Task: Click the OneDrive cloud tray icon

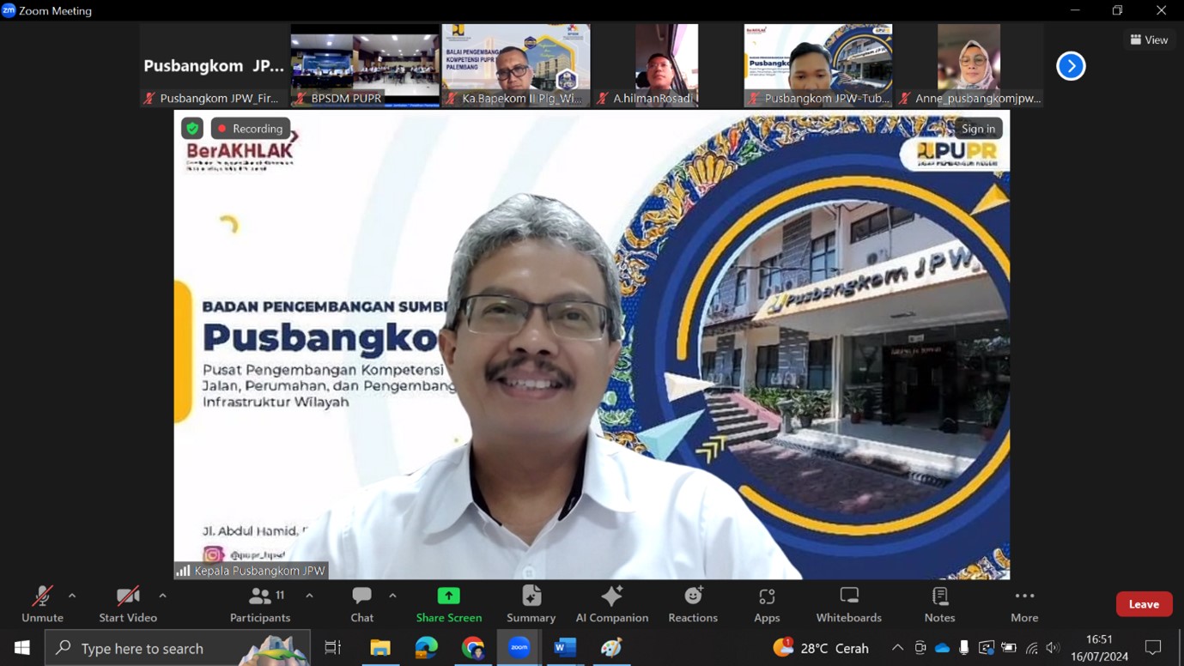Action: click(942, 648)
